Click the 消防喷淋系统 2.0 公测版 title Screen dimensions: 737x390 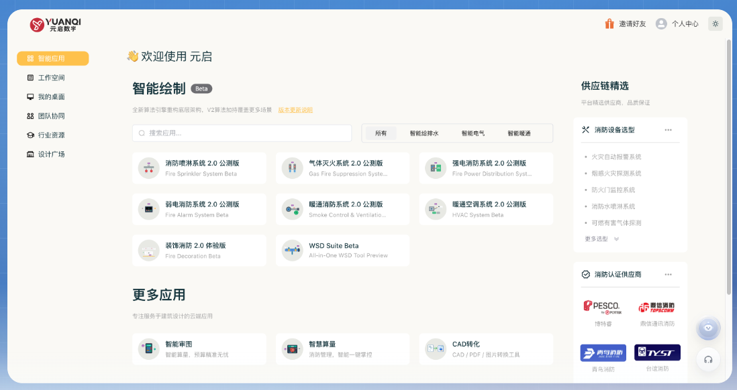click(202, 164)
